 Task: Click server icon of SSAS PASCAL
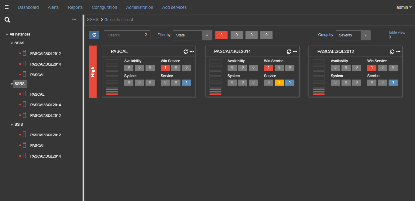click(25, 75)
